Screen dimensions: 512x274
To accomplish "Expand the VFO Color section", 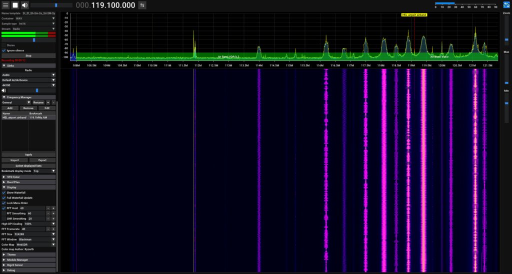I will pyautogui.click(x=28, y=177).
